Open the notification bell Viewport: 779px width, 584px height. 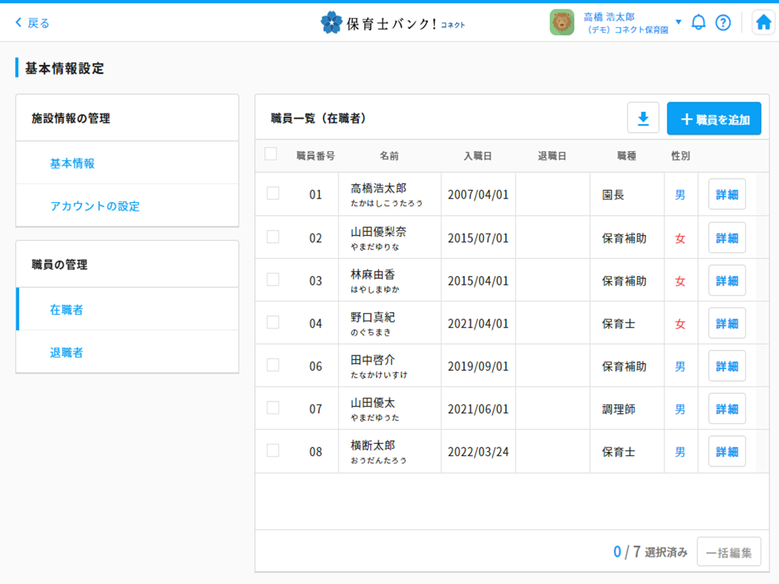click(698, 23)
